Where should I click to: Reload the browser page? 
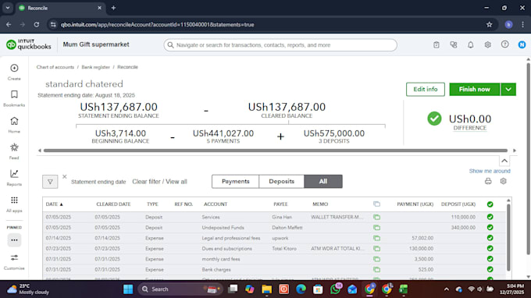pyautogui.click(x=37, y=24)
